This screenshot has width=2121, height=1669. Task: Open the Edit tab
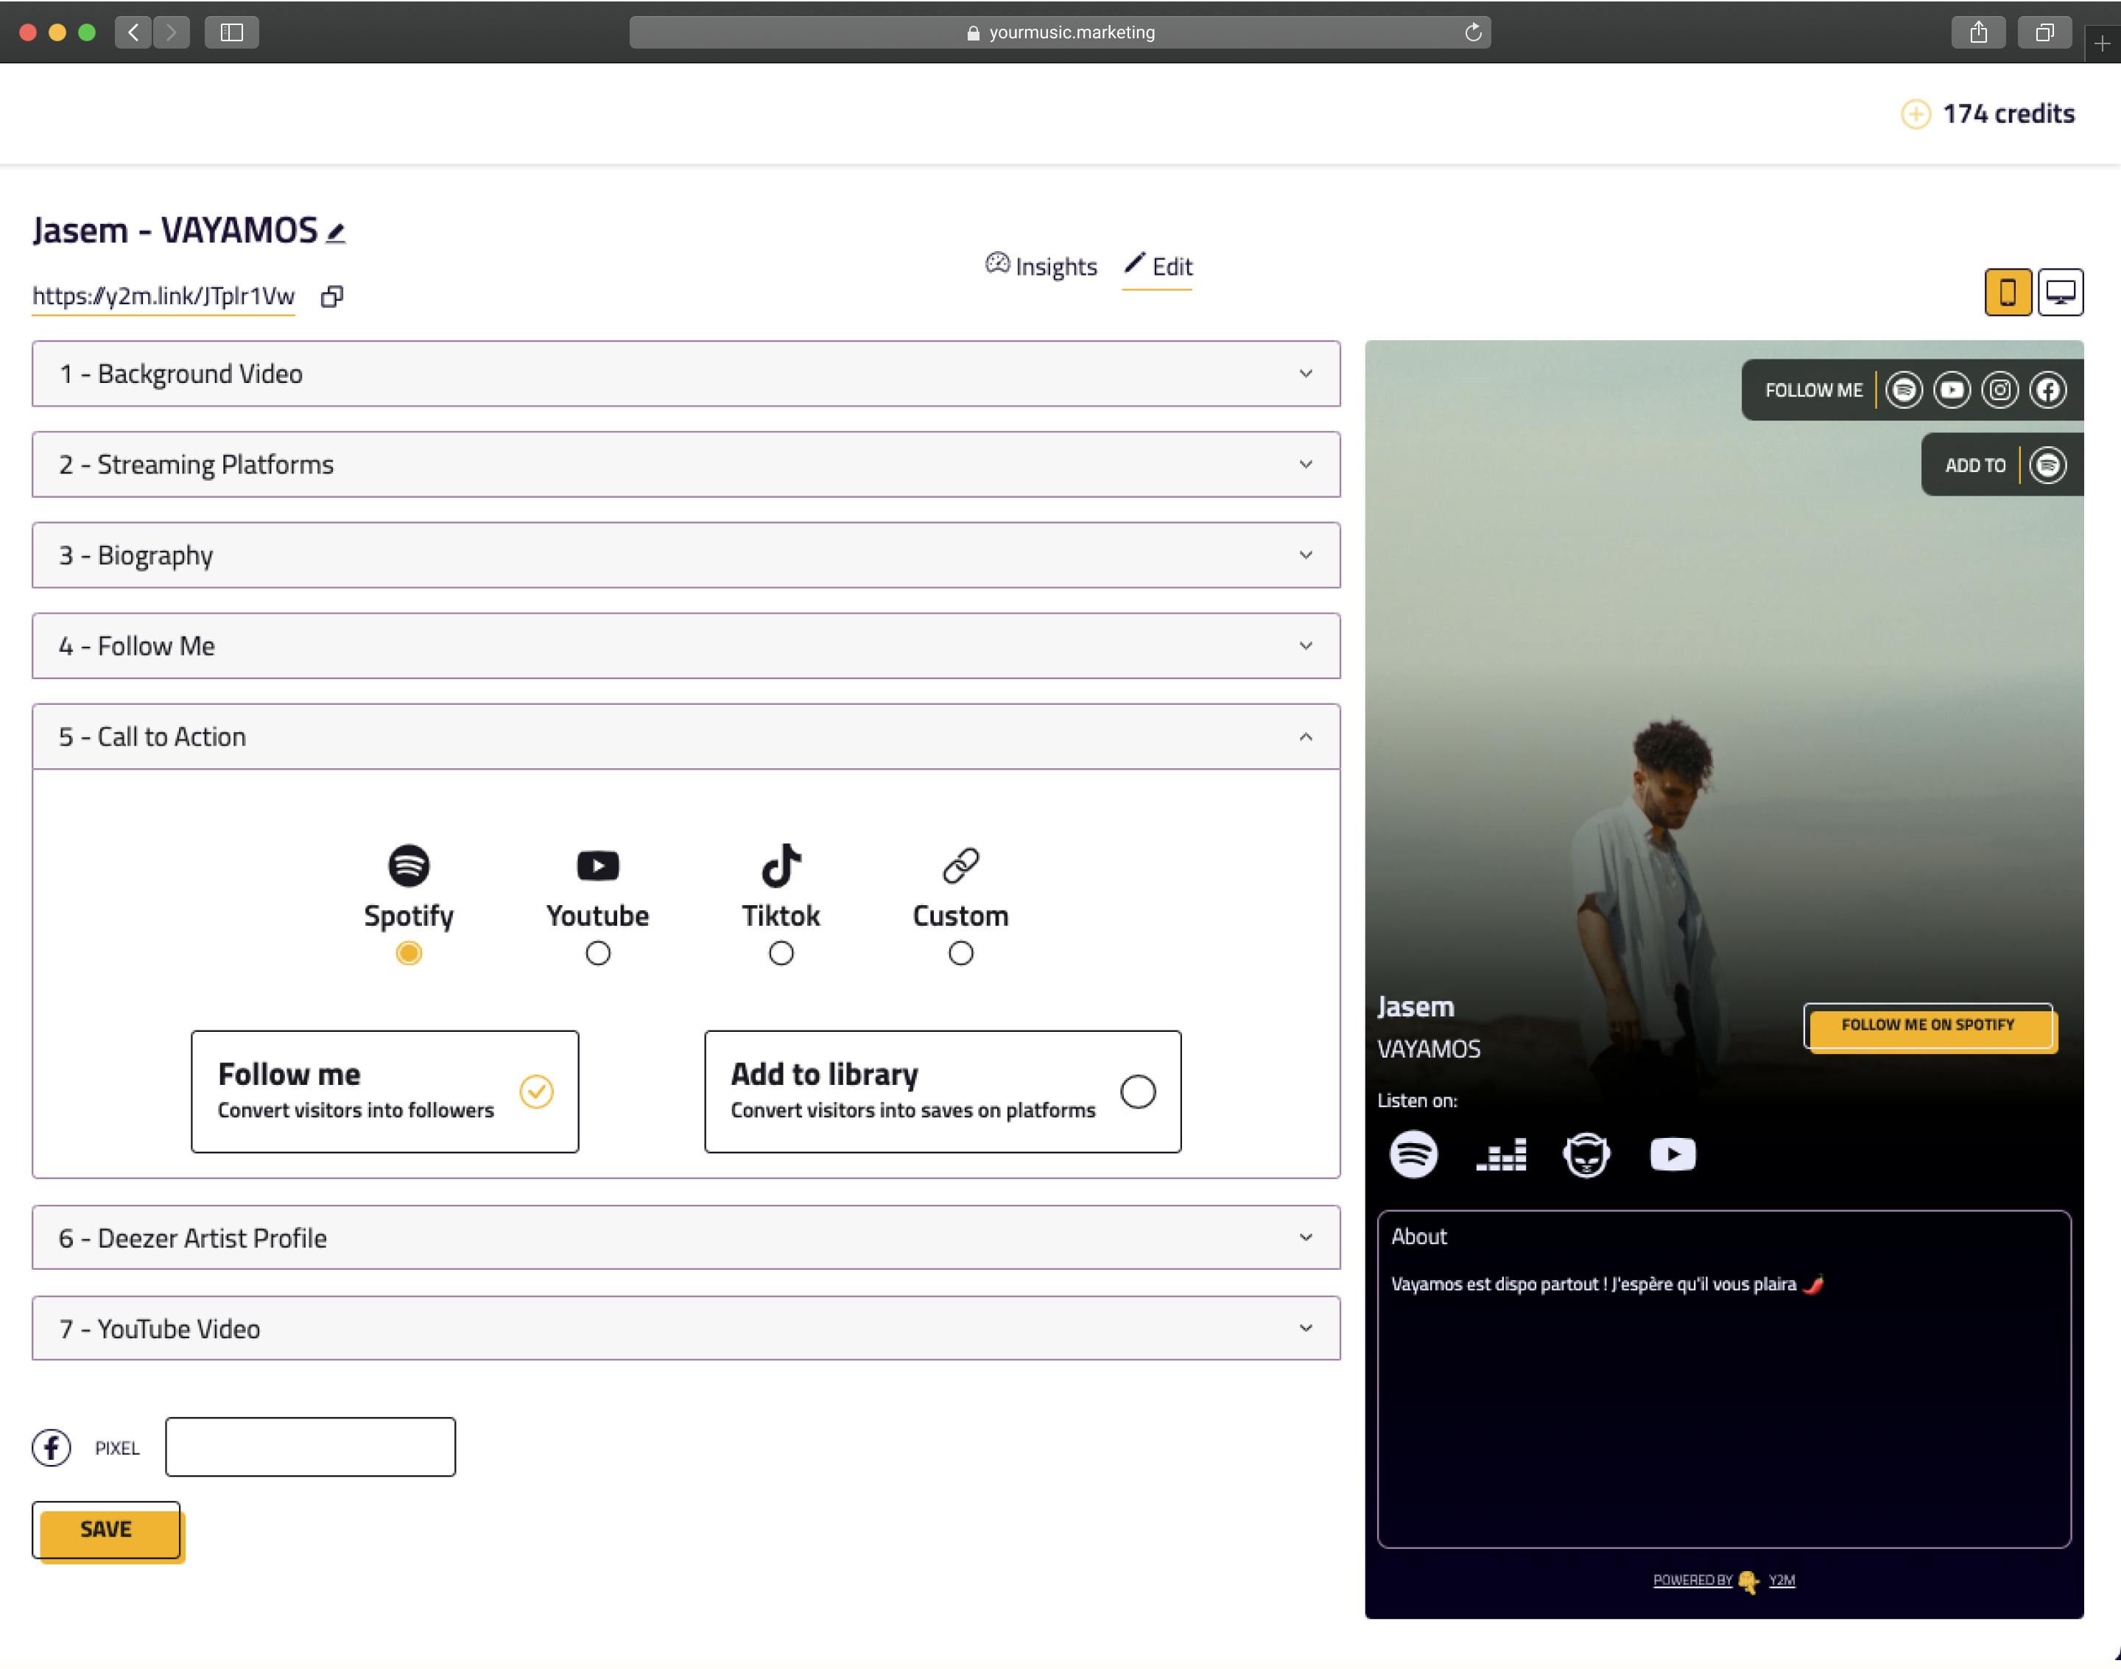[x=1158, y=266]
